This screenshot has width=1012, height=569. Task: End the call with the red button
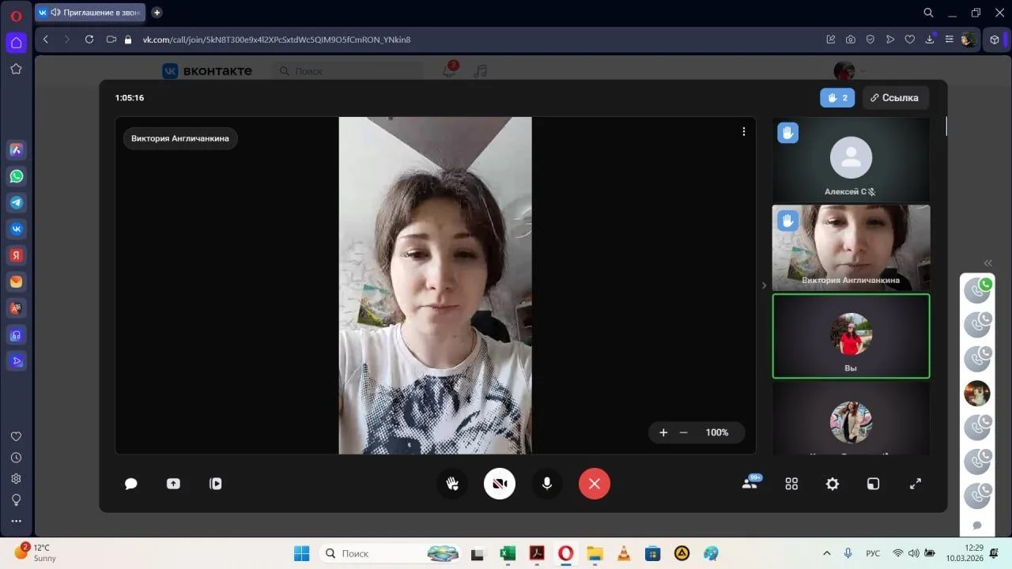point(595,484)
